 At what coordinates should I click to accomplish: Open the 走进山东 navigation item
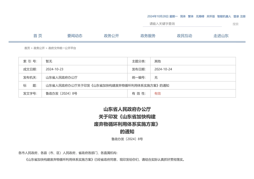(x=221, y=36)
